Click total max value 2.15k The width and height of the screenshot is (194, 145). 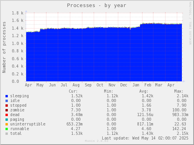coord(182,134)
